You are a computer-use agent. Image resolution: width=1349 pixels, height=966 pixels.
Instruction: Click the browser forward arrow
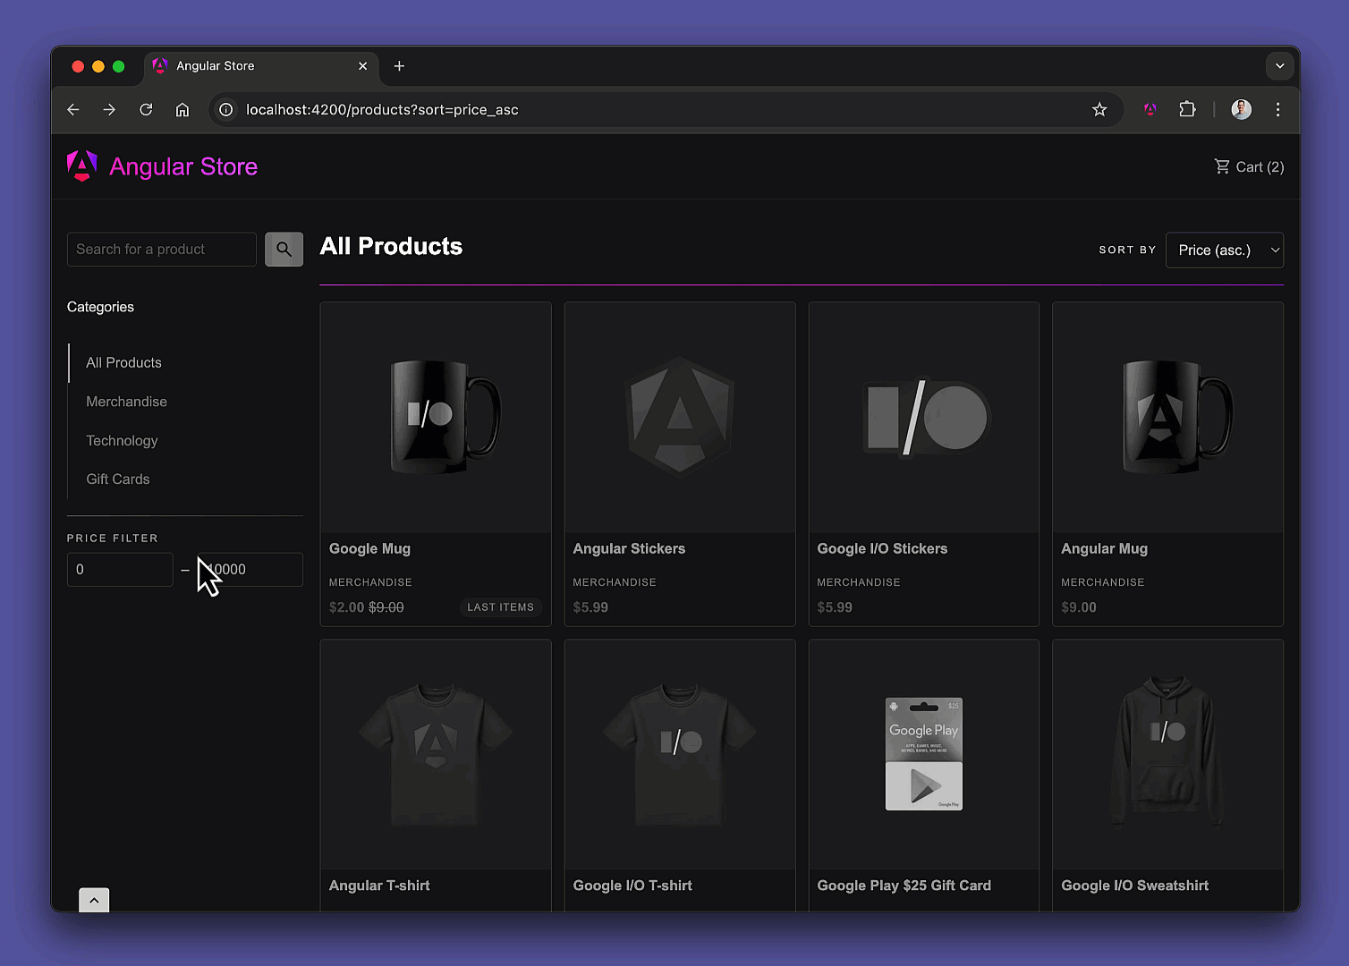pyautogui.click(x=109, y=109)
